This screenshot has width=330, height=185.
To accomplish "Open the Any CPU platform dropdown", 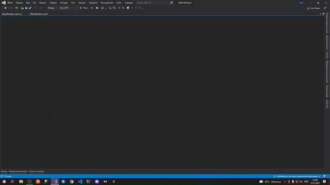I will (69, 8).
